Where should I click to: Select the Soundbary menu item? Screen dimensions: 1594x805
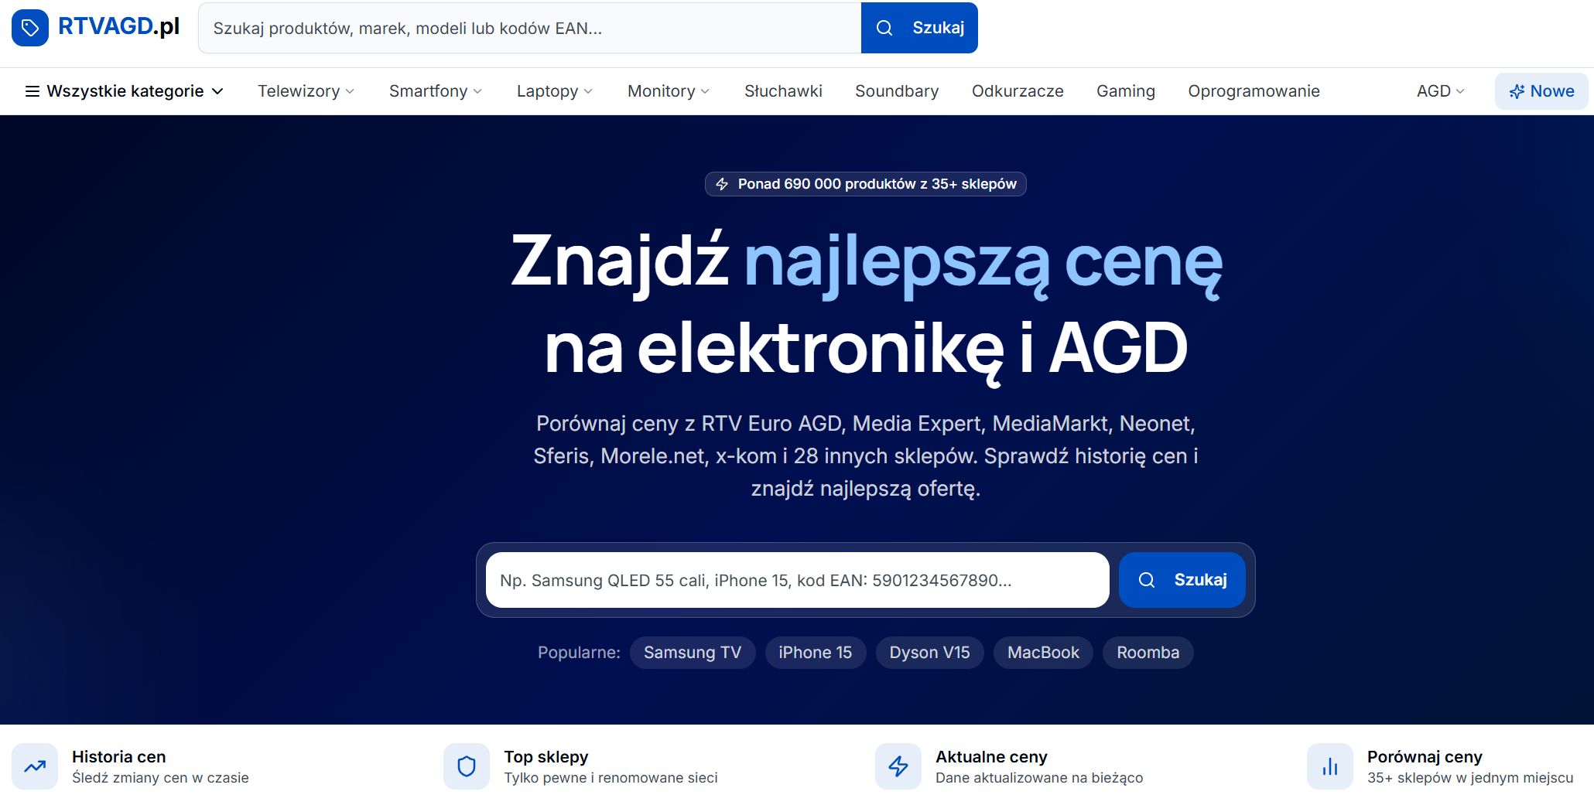pyautogui.click(x=896, y=91)
